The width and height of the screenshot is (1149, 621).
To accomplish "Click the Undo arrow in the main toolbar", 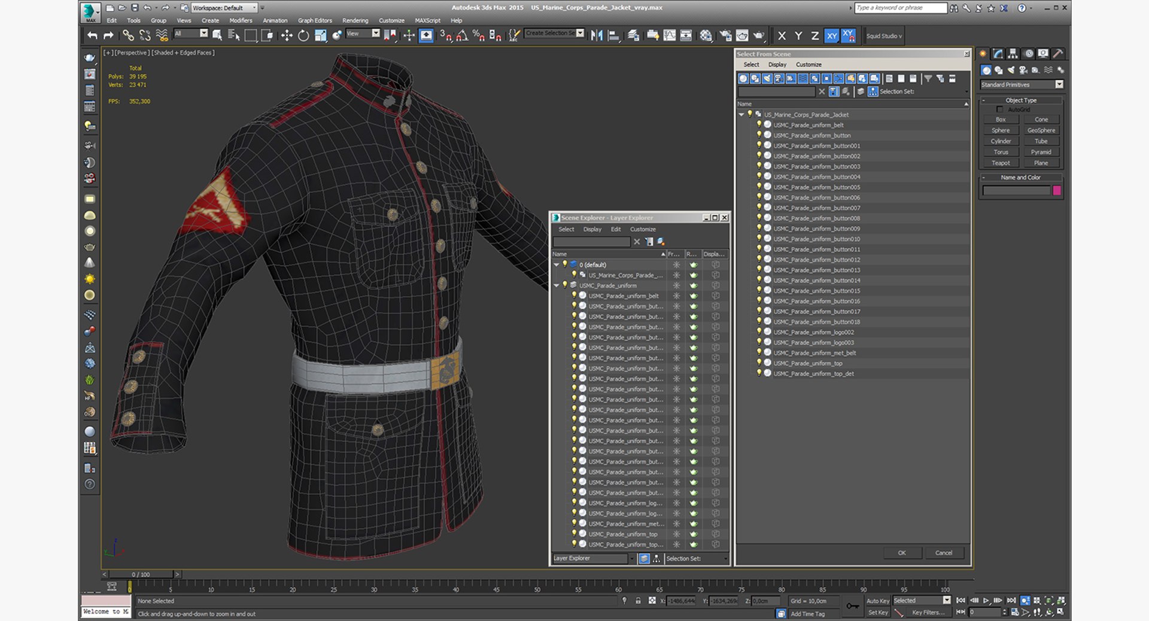I will [x=92, y=36].
